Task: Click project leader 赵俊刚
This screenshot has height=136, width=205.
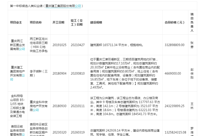Action: [x=192, y=73]
